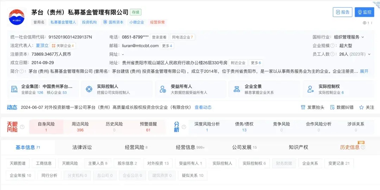This screenshot has width=380, height=190.
Task: Switch to 法律诉讼 tab
Action: click(82, 148)
